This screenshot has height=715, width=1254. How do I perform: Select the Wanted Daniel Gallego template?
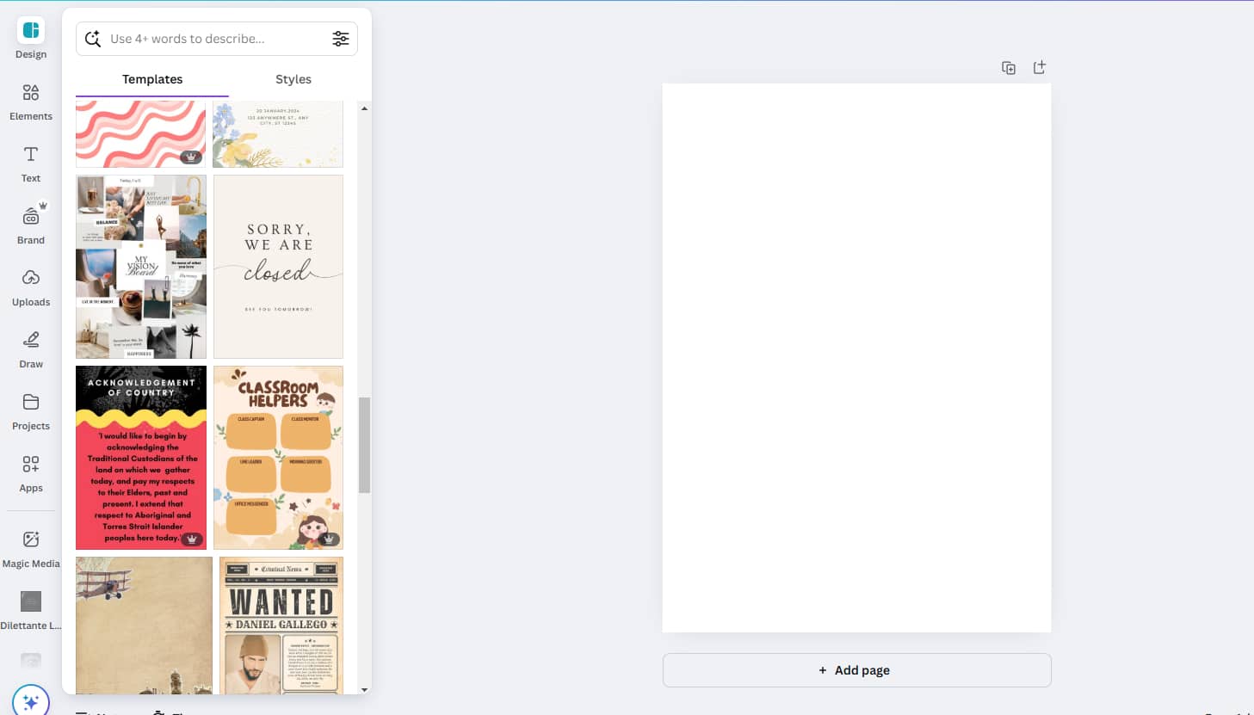coord(281,626)
